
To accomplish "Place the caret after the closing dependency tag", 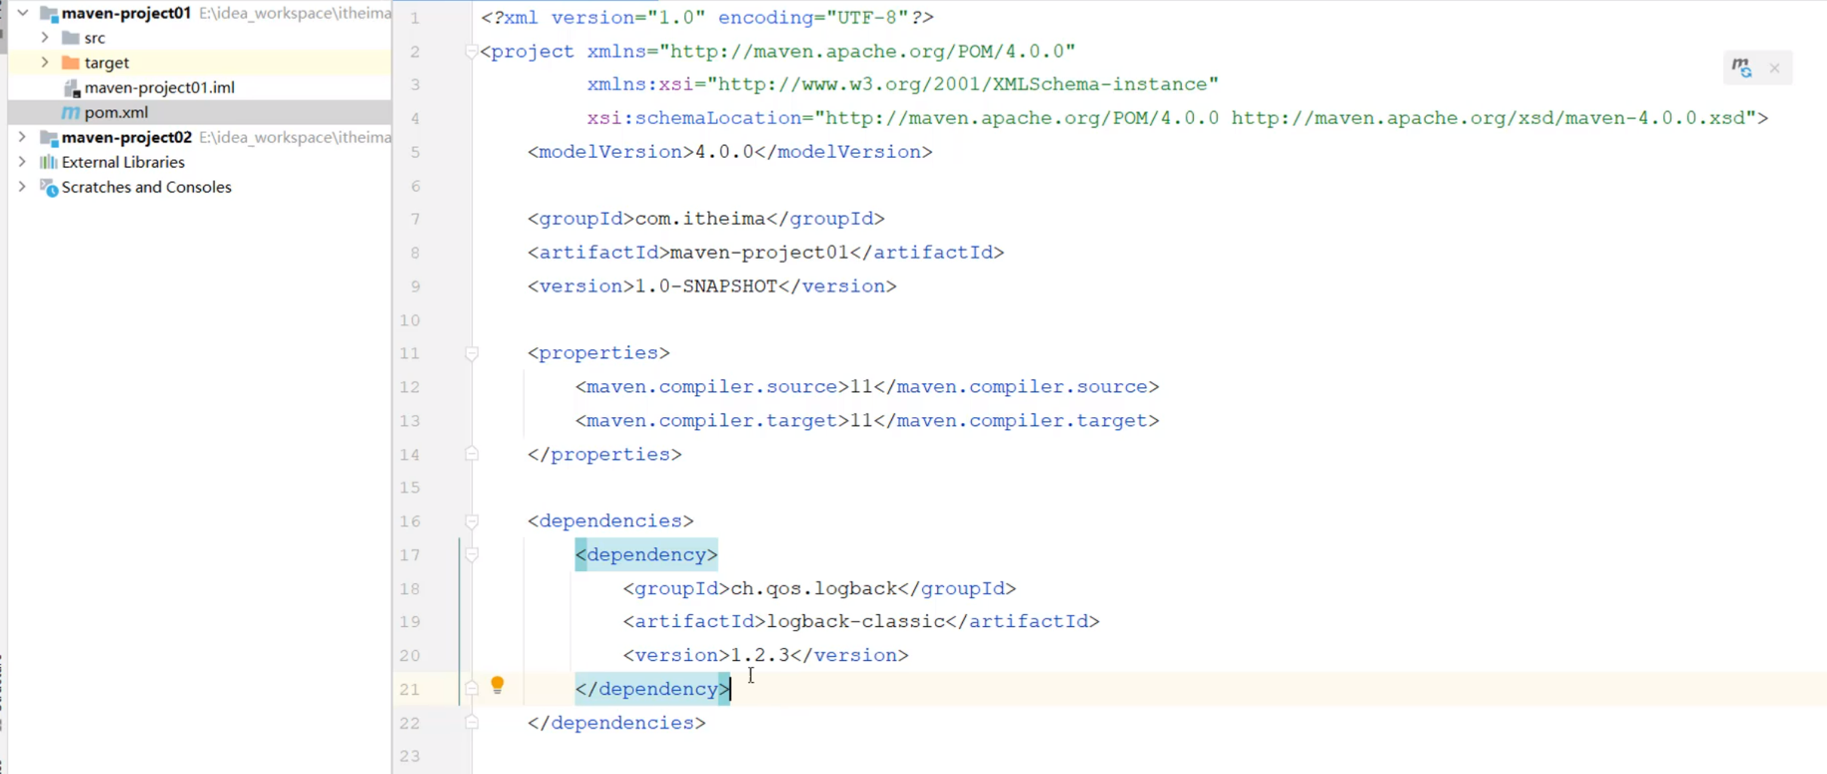I will [730, 689].
